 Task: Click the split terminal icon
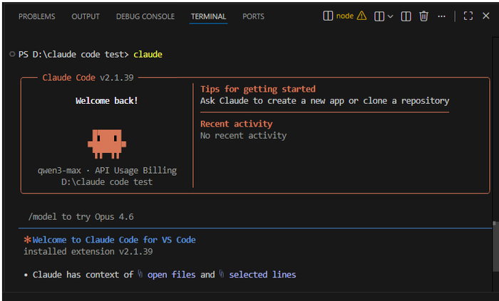point(379,16)
